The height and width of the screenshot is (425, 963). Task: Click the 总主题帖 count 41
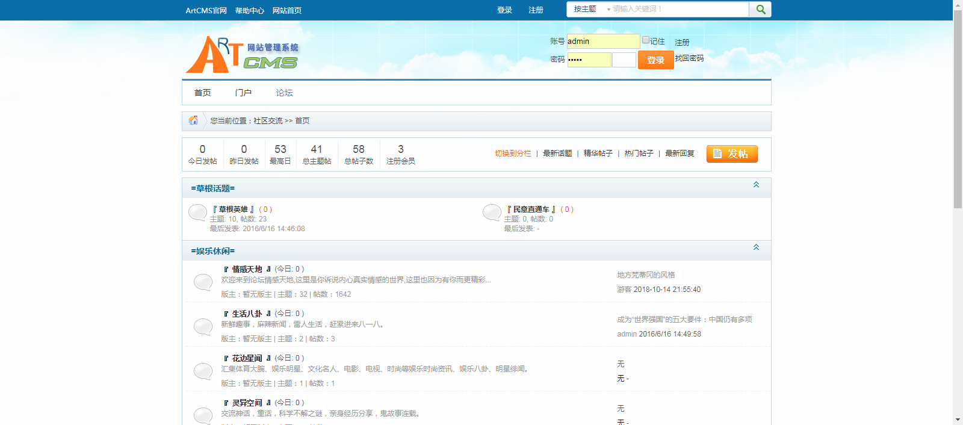317,149
